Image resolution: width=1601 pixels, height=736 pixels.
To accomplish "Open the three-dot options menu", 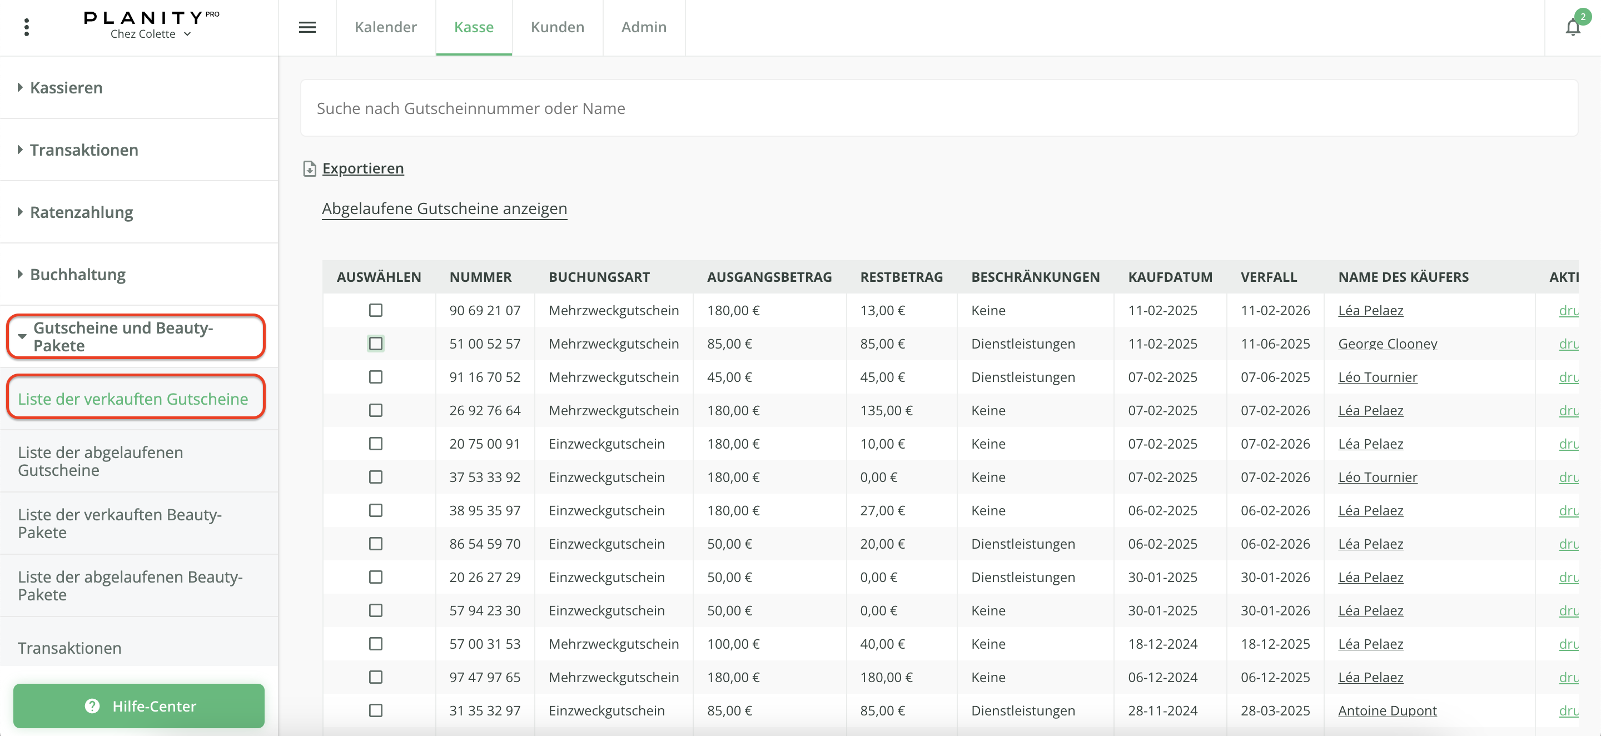I will coord(26,27).
